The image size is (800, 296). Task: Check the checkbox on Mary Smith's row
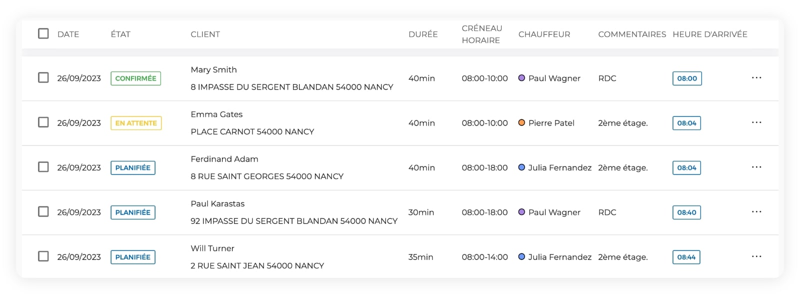tap(43, 78)
